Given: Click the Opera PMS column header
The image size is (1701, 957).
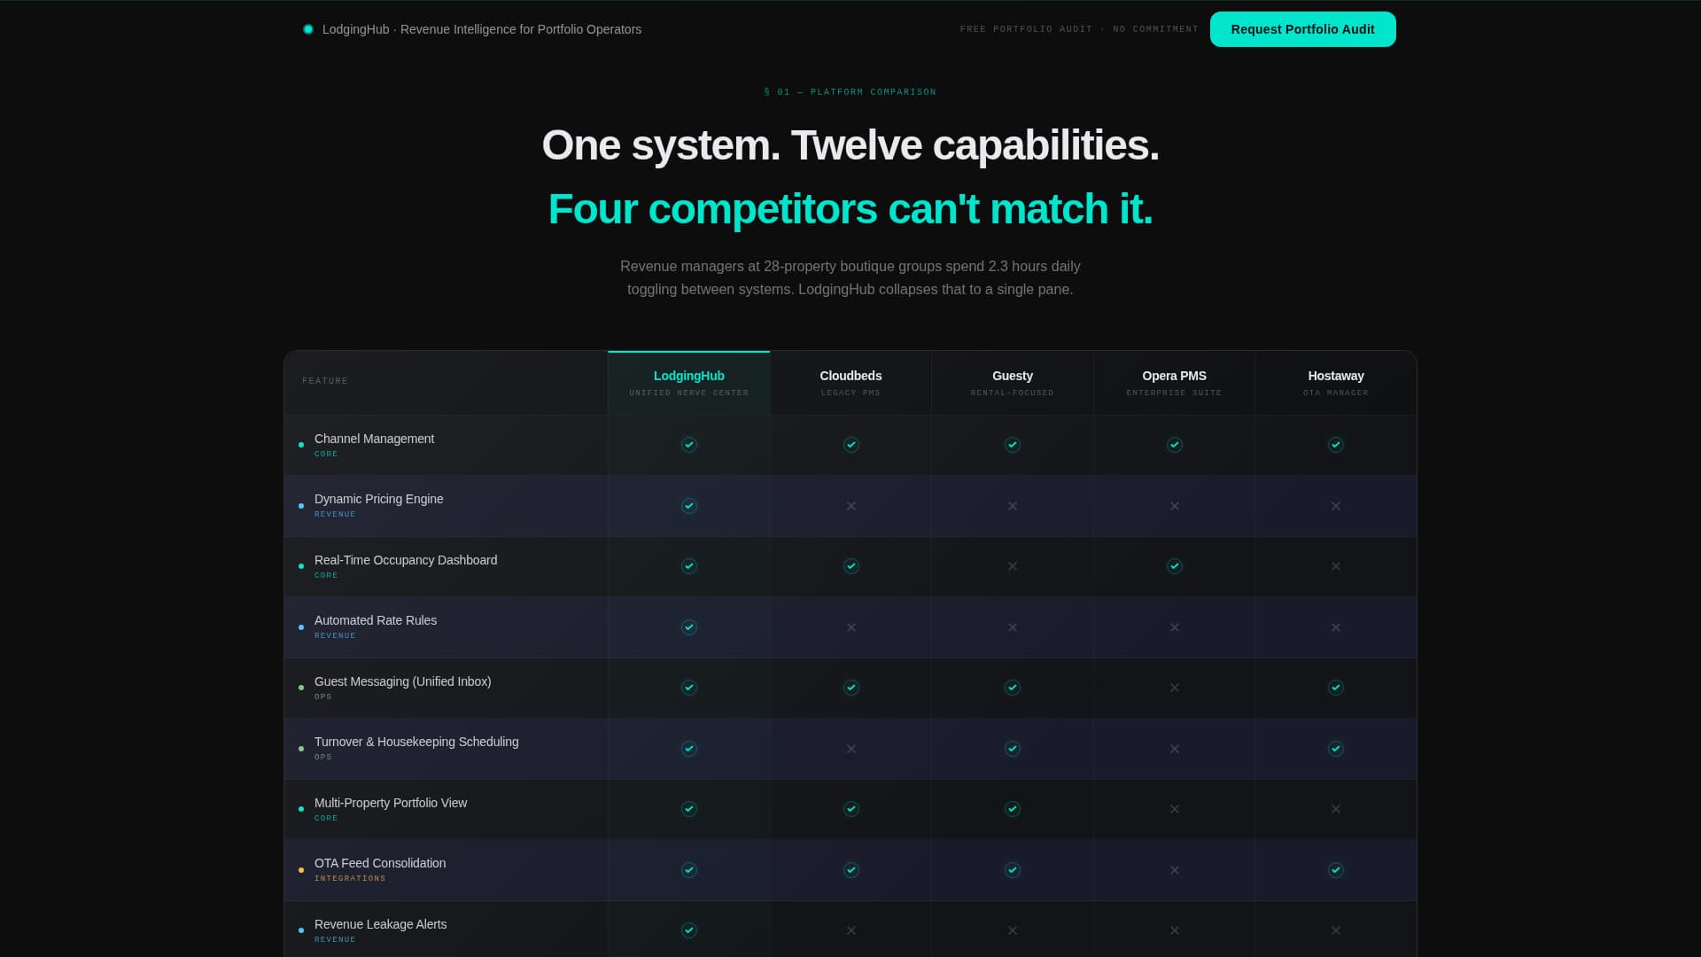Looking at the screenshot, I should pos(1174,382).
